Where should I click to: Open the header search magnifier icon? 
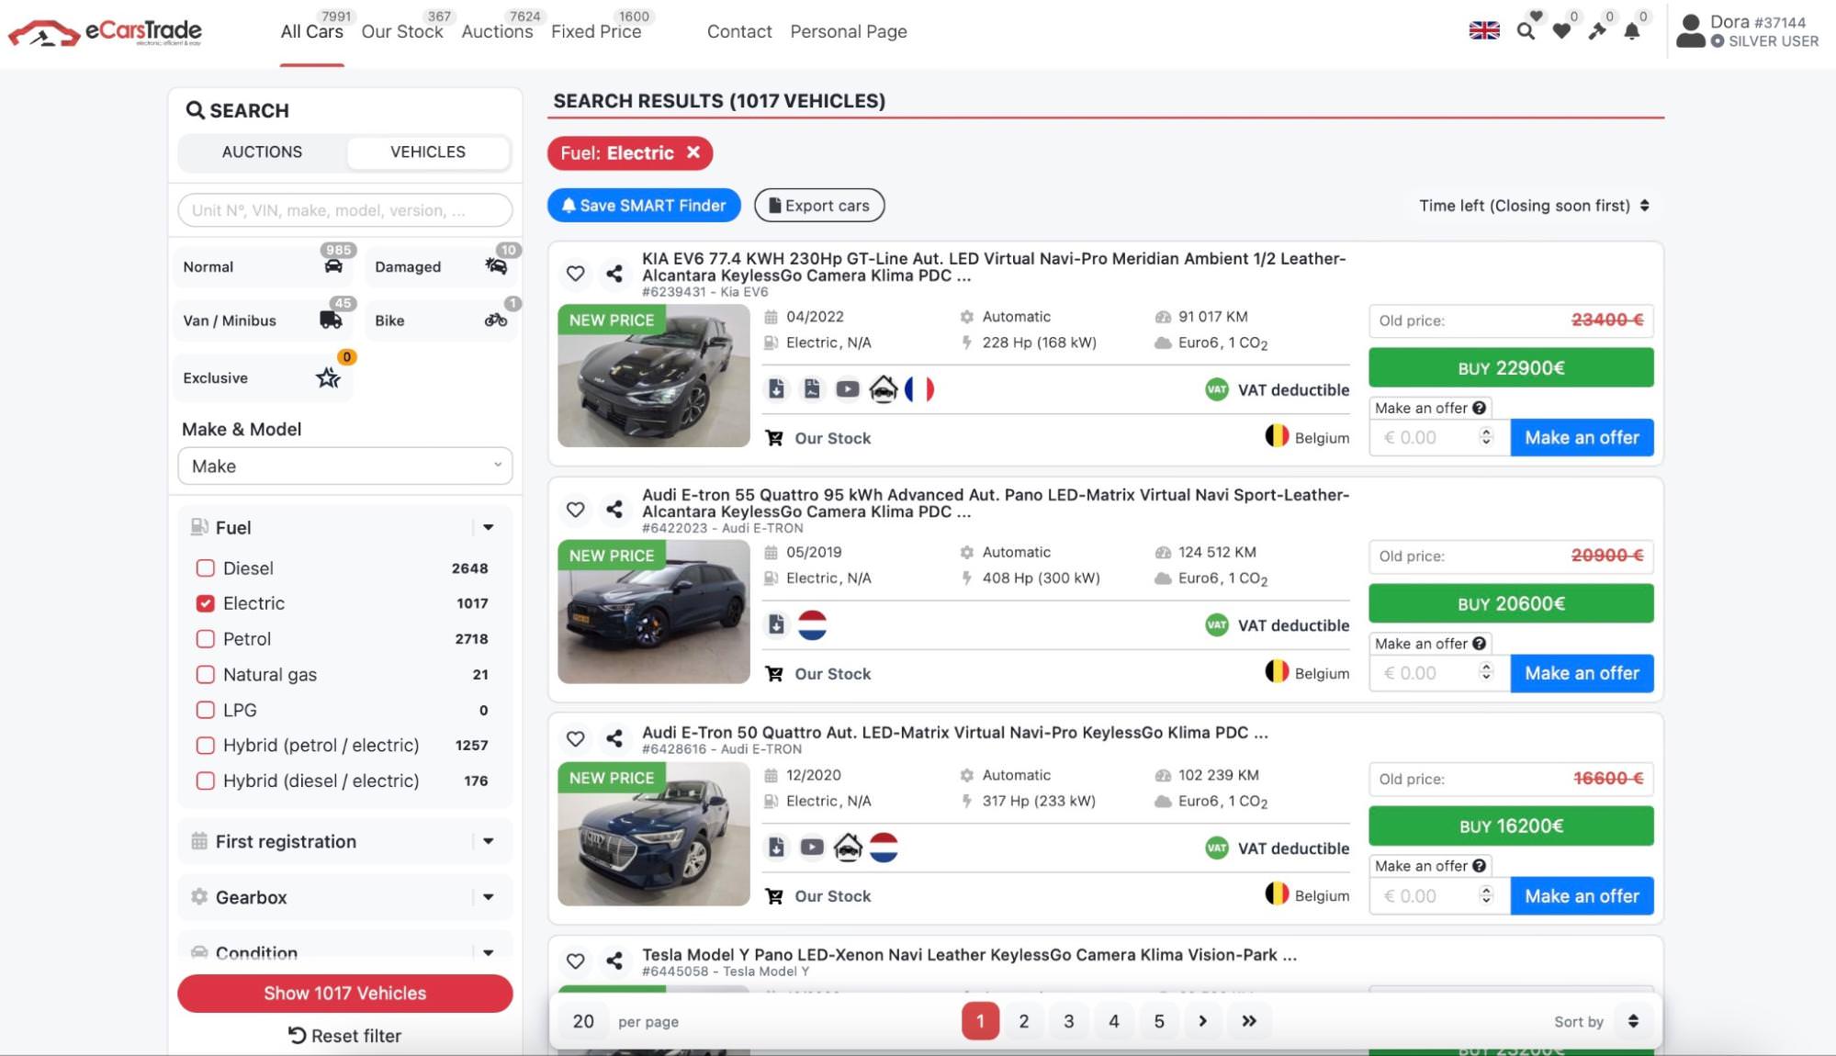(x=1526, y=31)
